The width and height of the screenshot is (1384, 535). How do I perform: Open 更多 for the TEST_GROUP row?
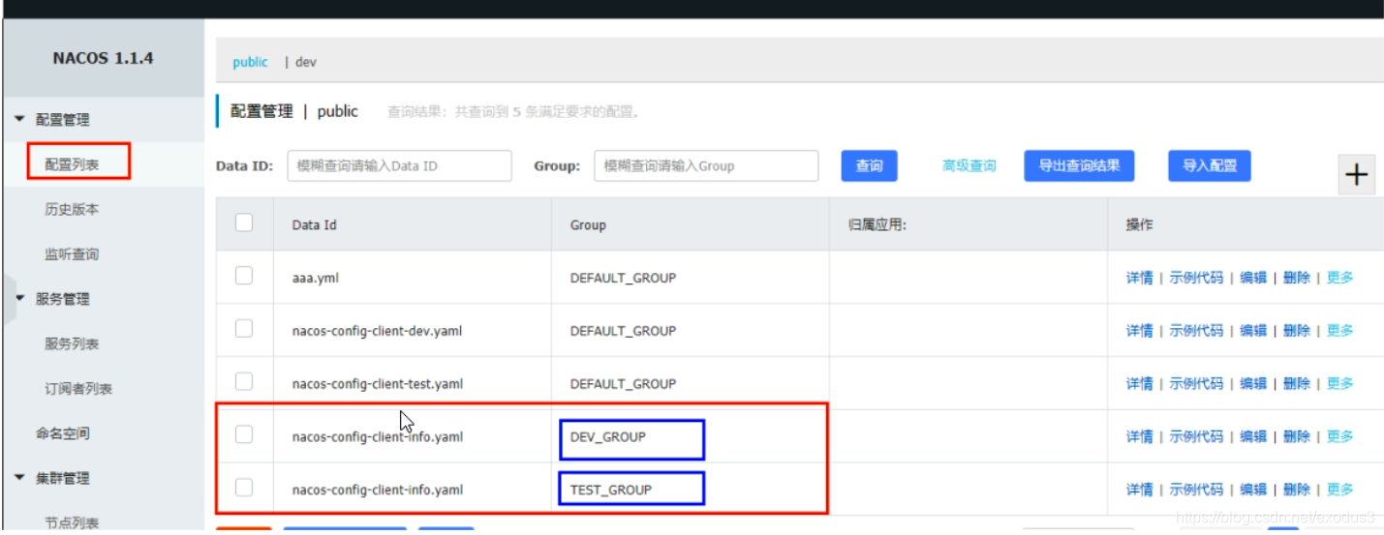pyautogui.click(x=1340, y=490)
